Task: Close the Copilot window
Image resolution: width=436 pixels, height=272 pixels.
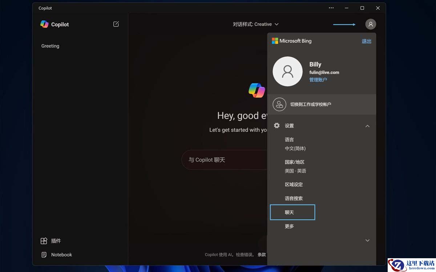Action: (x=378, y=8)
